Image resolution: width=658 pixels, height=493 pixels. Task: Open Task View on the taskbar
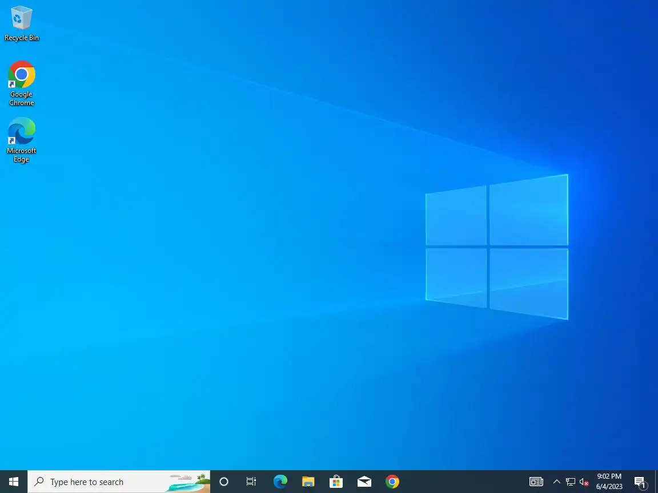pos(251,482)
